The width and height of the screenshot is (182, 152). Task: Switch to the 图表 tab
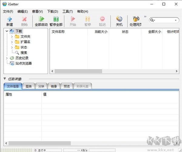pyautogui.click(x=29, y=87)
